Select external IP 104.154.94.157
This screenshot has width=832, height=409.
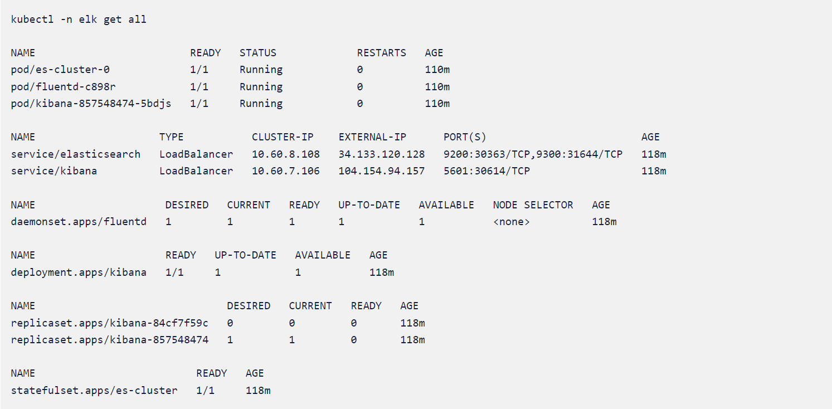tap(382, 171)
